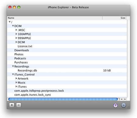Screen dimensions: 137x118
Task: Expand the .MISC folder
Action: pyautogui.click(x=16, y=30)
